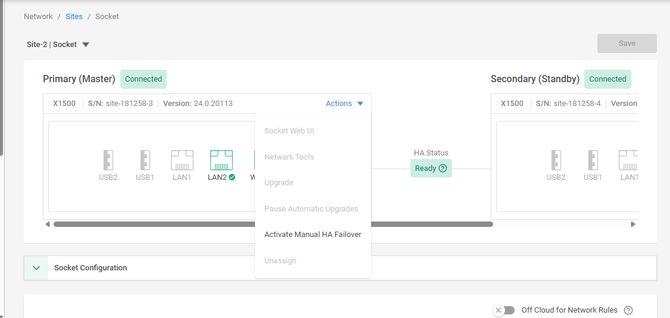Click the Primary socket USB1 port icon
This screenshot has width=670, height=318.
145,160
